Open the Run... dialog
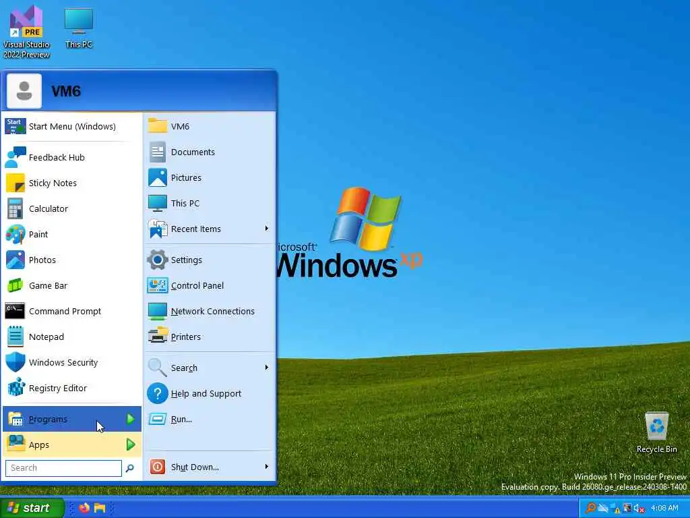The image size is (690, 518). click(x=210, y=419)
